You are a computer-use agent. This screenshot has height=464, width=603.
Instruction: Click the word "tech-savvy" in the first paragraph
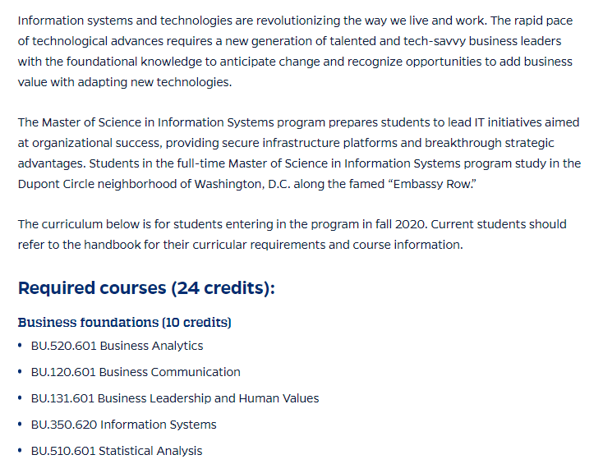point(435,41)
